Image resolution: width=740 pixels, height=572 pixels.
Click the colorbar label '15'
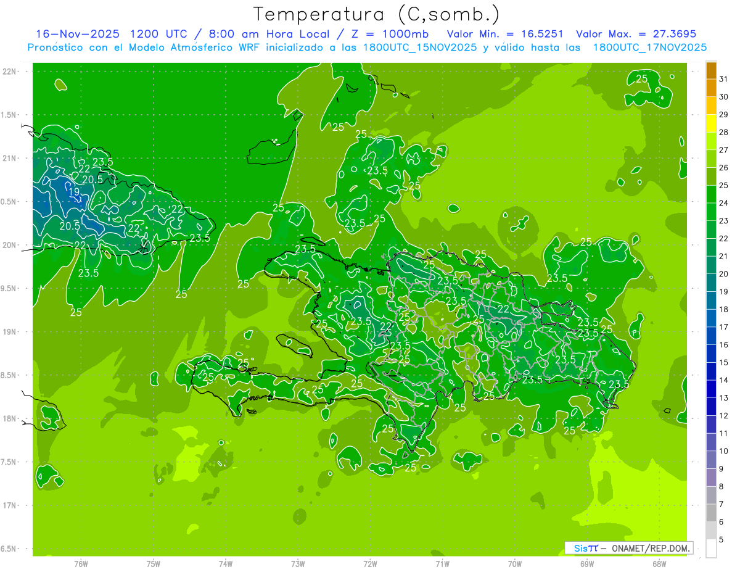click(x=724, y=362)
